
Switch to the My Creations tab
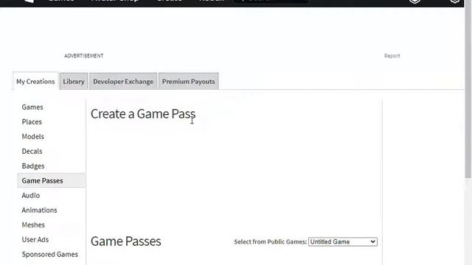point(35,81)
